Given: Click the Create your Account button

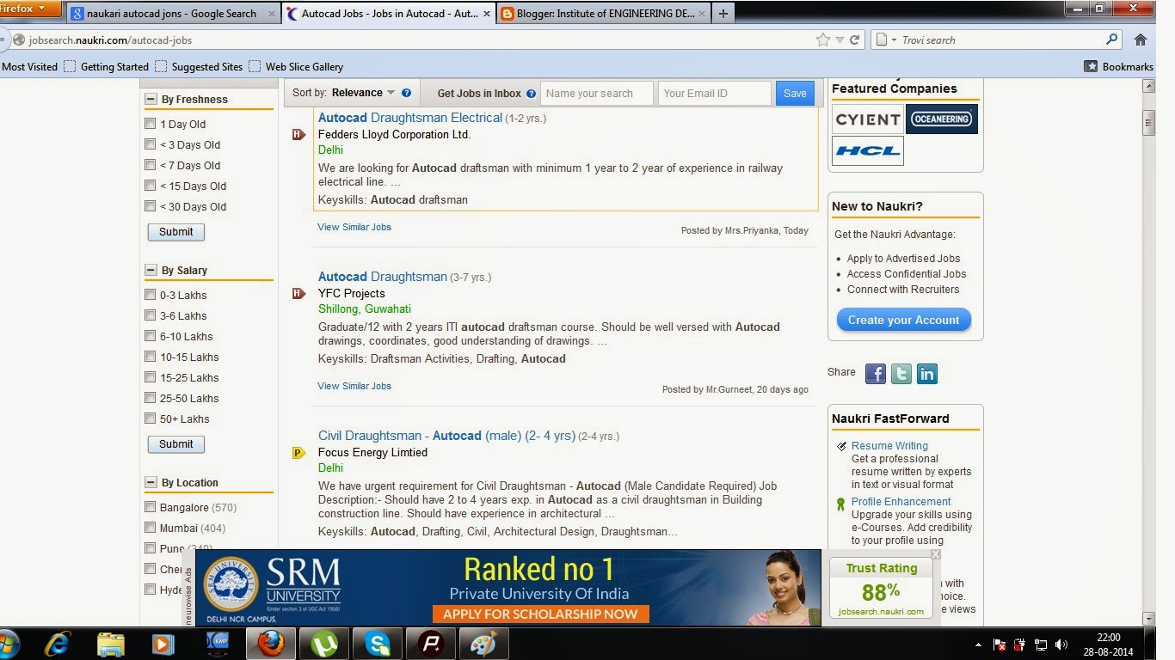Looking at the screenshot, I should [903, 320].
